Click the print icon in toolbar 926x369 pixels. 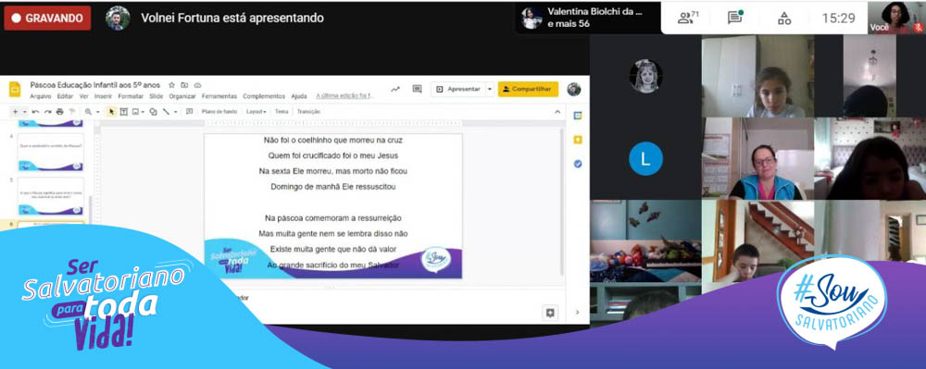59,111
